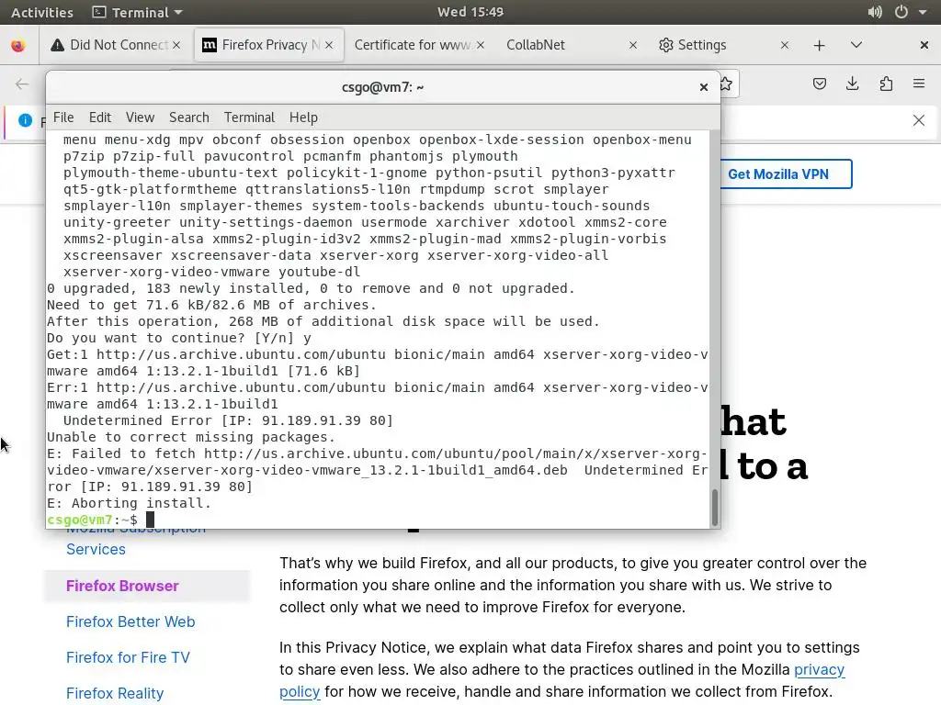Open Firefox Better Web link
The image size is (941, 705).
click(x=130, y=621)
